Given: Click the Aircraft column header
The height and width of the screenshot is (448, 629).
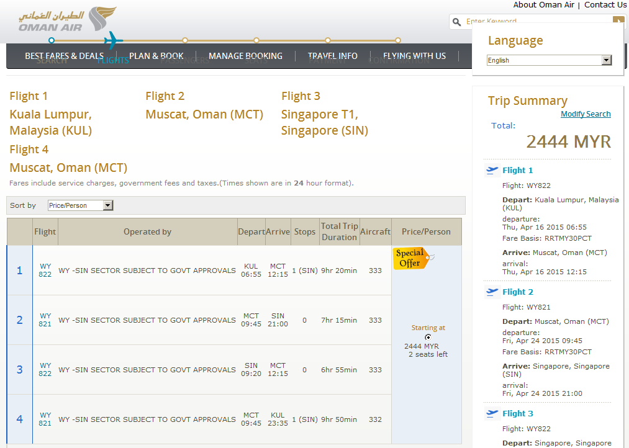Looking at the screenshot, I should pos(375,231).
